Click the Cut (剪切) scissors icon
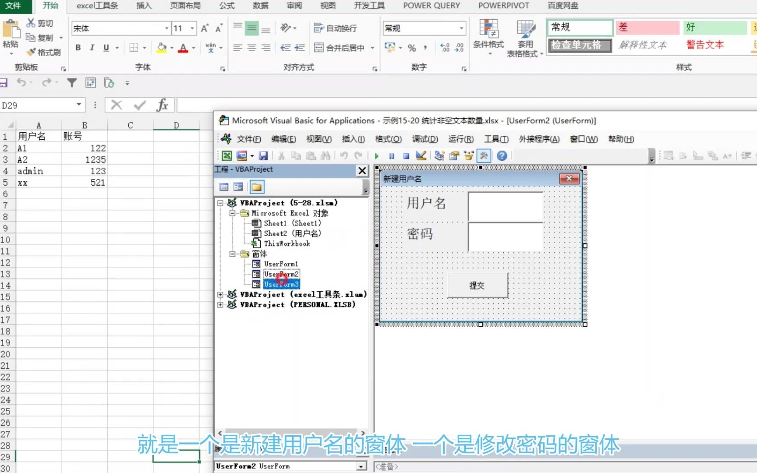This screenshot has width=757, height=473. (31, 23)
